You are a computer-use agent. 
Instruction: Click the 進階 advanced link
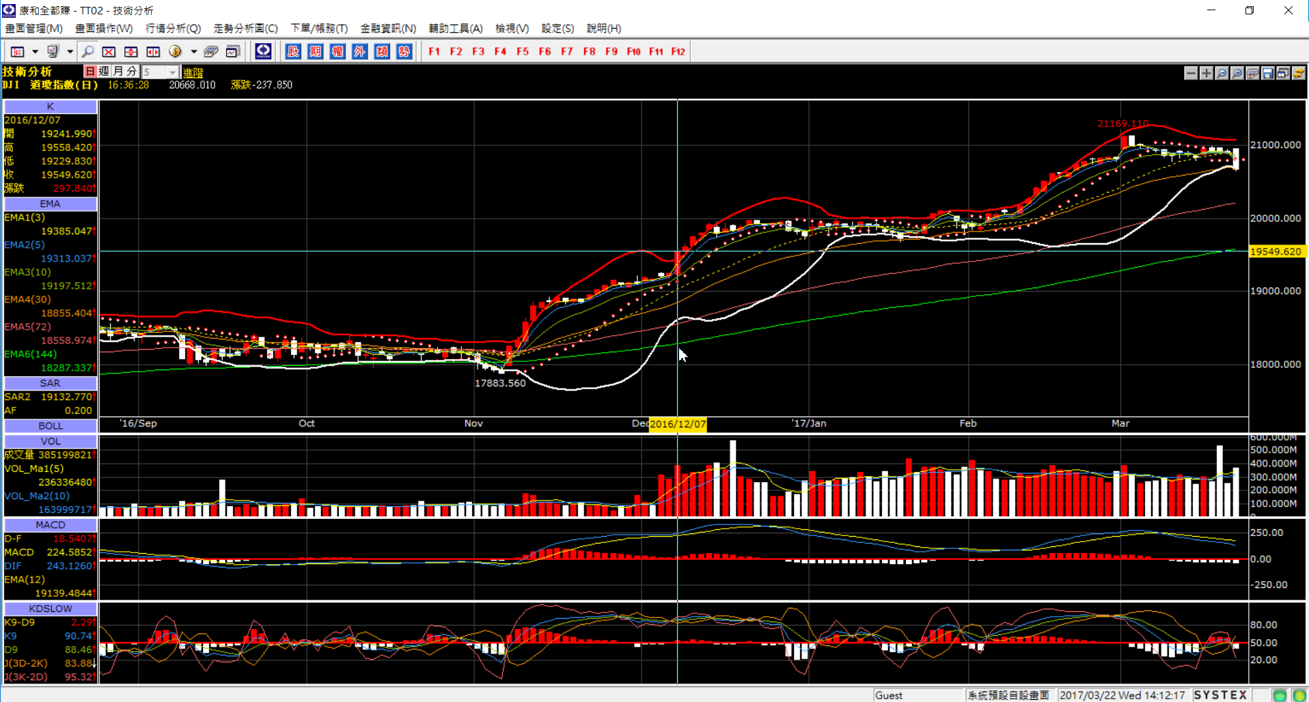[x=193, y=72]
